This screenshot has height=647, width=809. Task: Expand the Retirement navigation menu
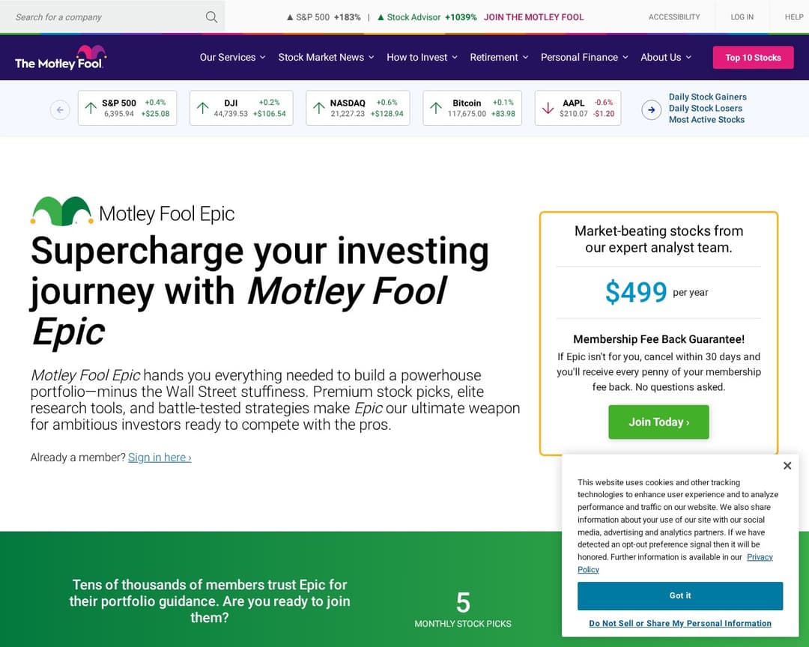(x=494, y=57)
